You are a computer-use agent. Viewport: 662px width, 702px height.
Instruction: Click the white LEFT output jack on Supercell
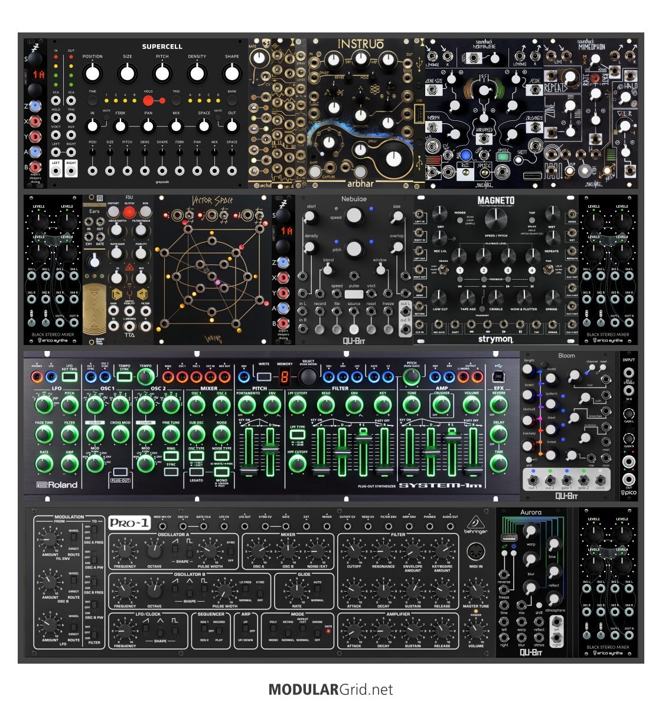tap(56, 171)
